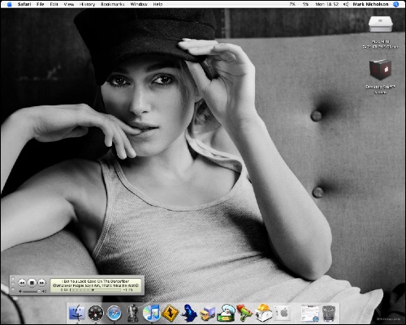Viewport: 406px width, 325px height.
Task: Open Spotlight search in the menu bar
Action: [395, 4]
